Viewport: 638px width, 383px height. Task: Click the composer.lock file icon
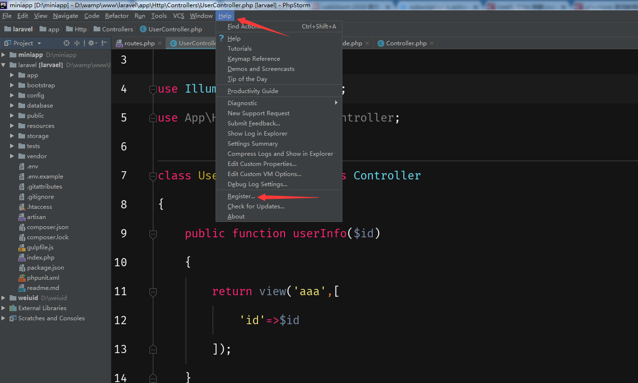pyautogui.click(x=22, y=237)
